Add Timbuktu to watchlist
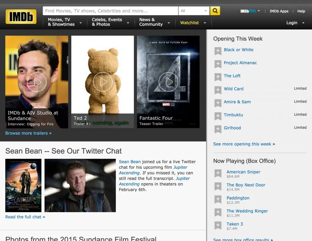312x241 pixels. coord(218,116)
